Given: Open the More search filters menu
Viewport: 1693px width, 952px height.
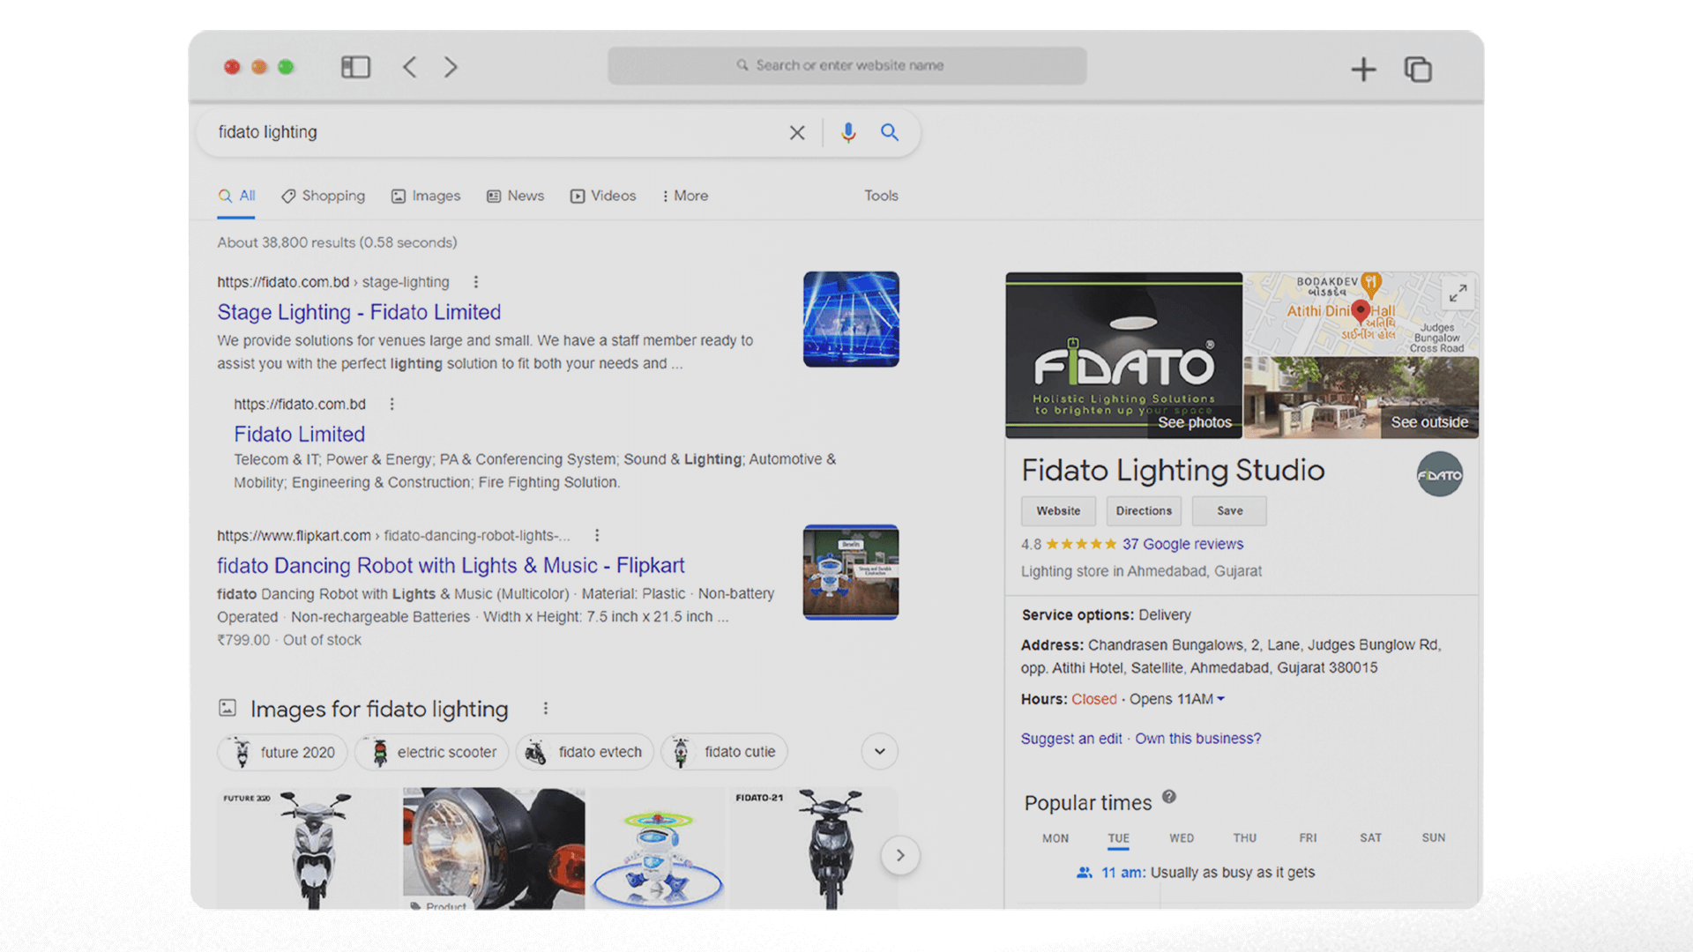Looking at the screenshot, I should [x=685, y=196].
